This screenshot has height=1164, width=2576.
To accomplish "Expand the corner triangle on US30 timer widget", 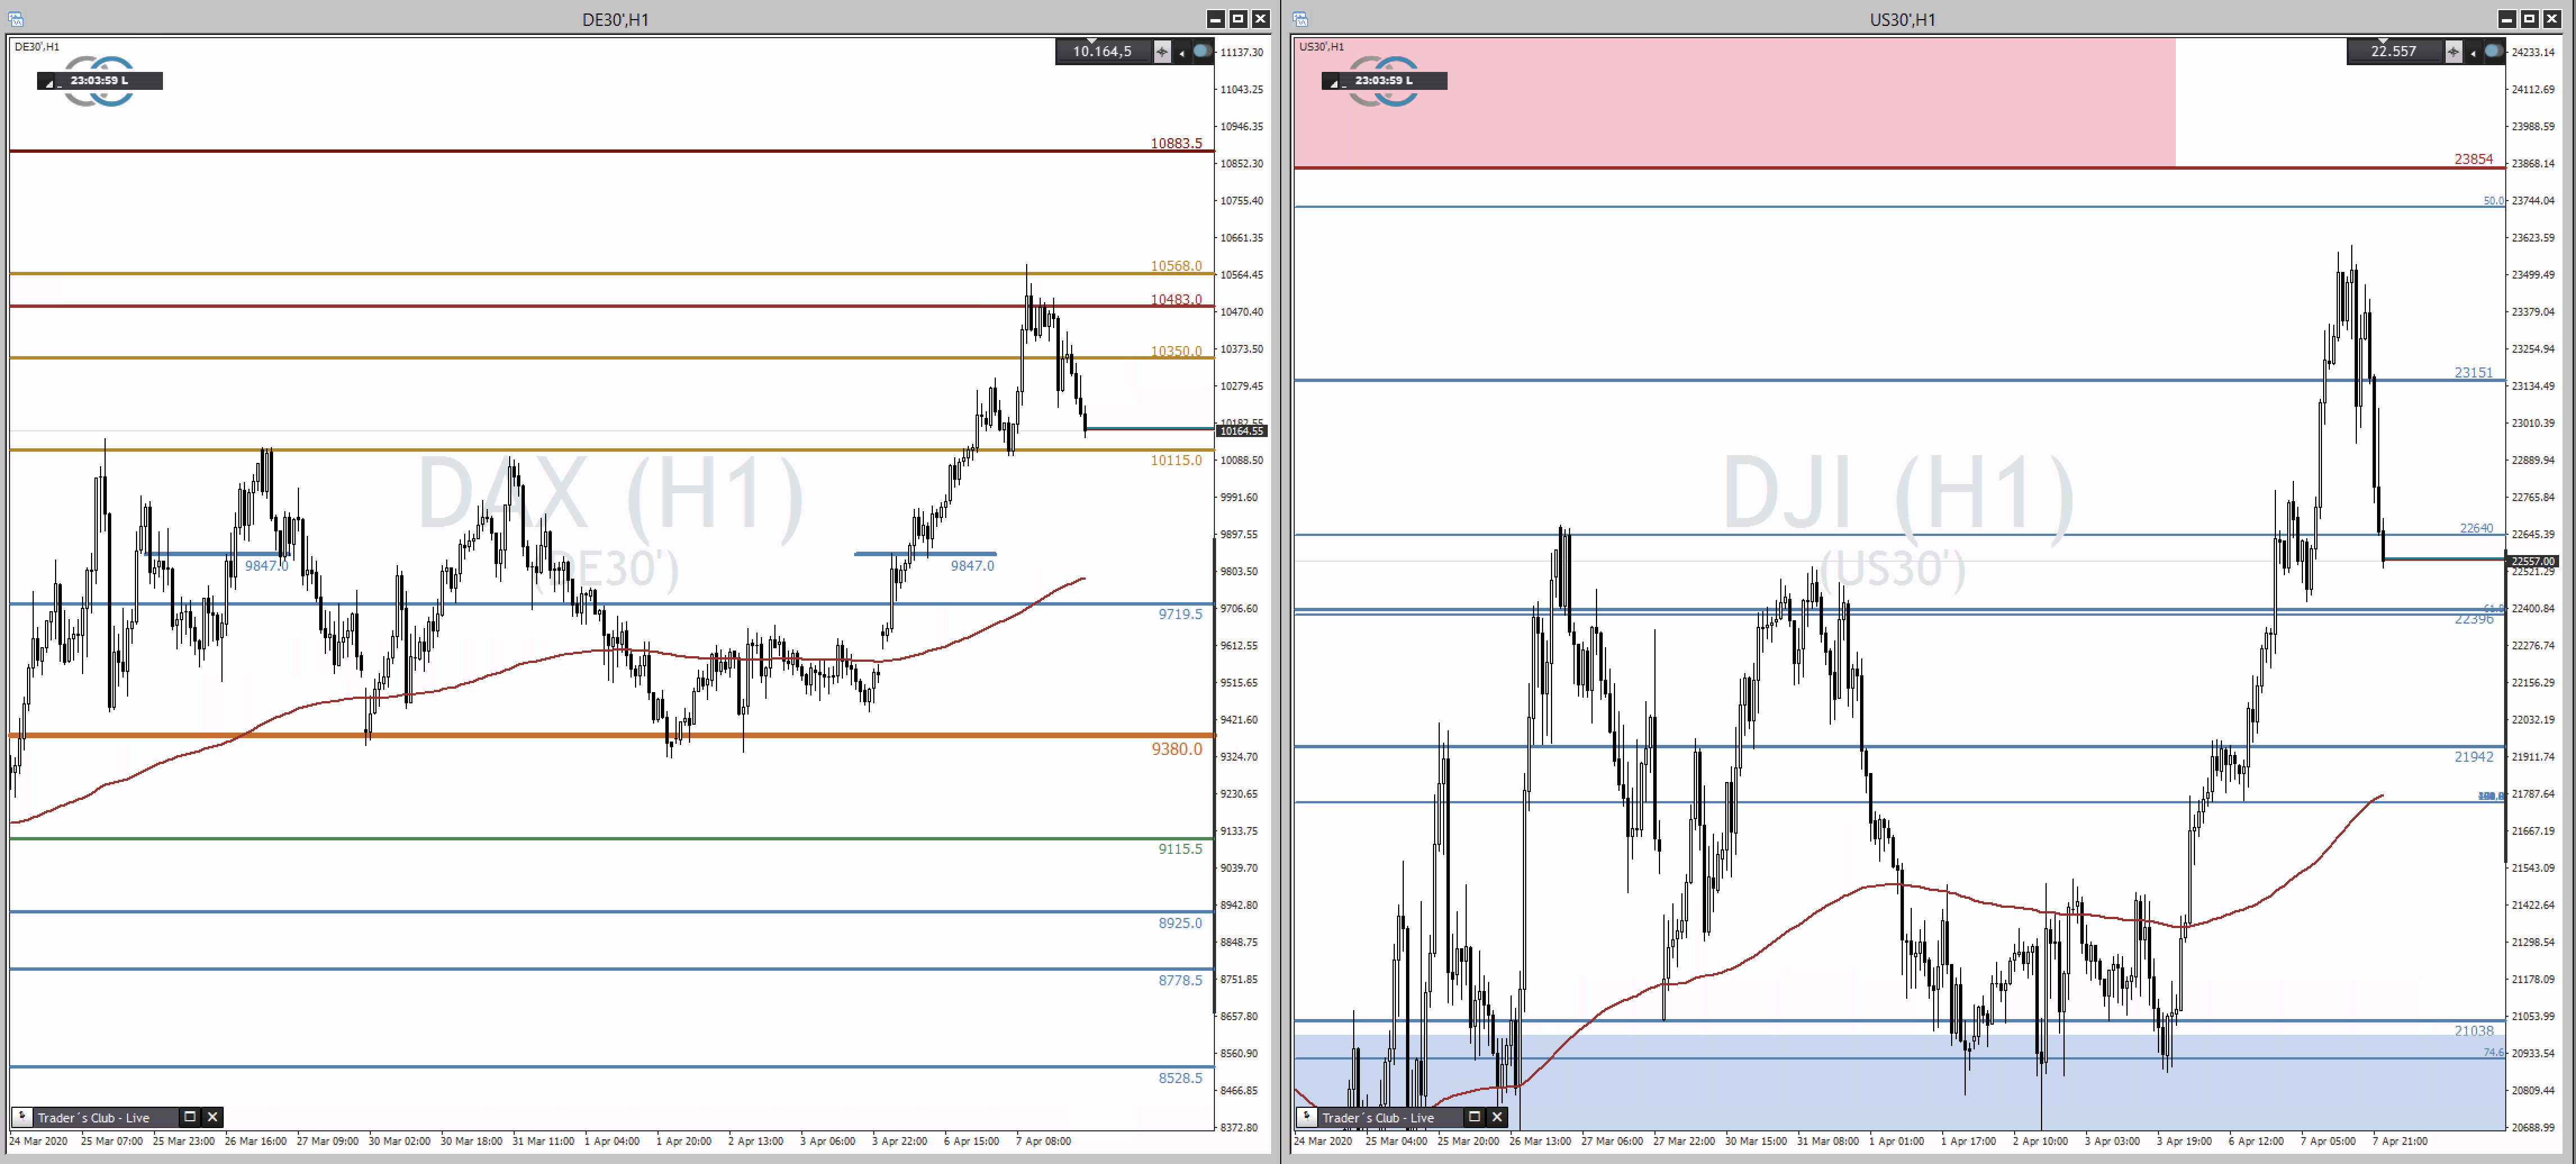I will (1333, 84).
